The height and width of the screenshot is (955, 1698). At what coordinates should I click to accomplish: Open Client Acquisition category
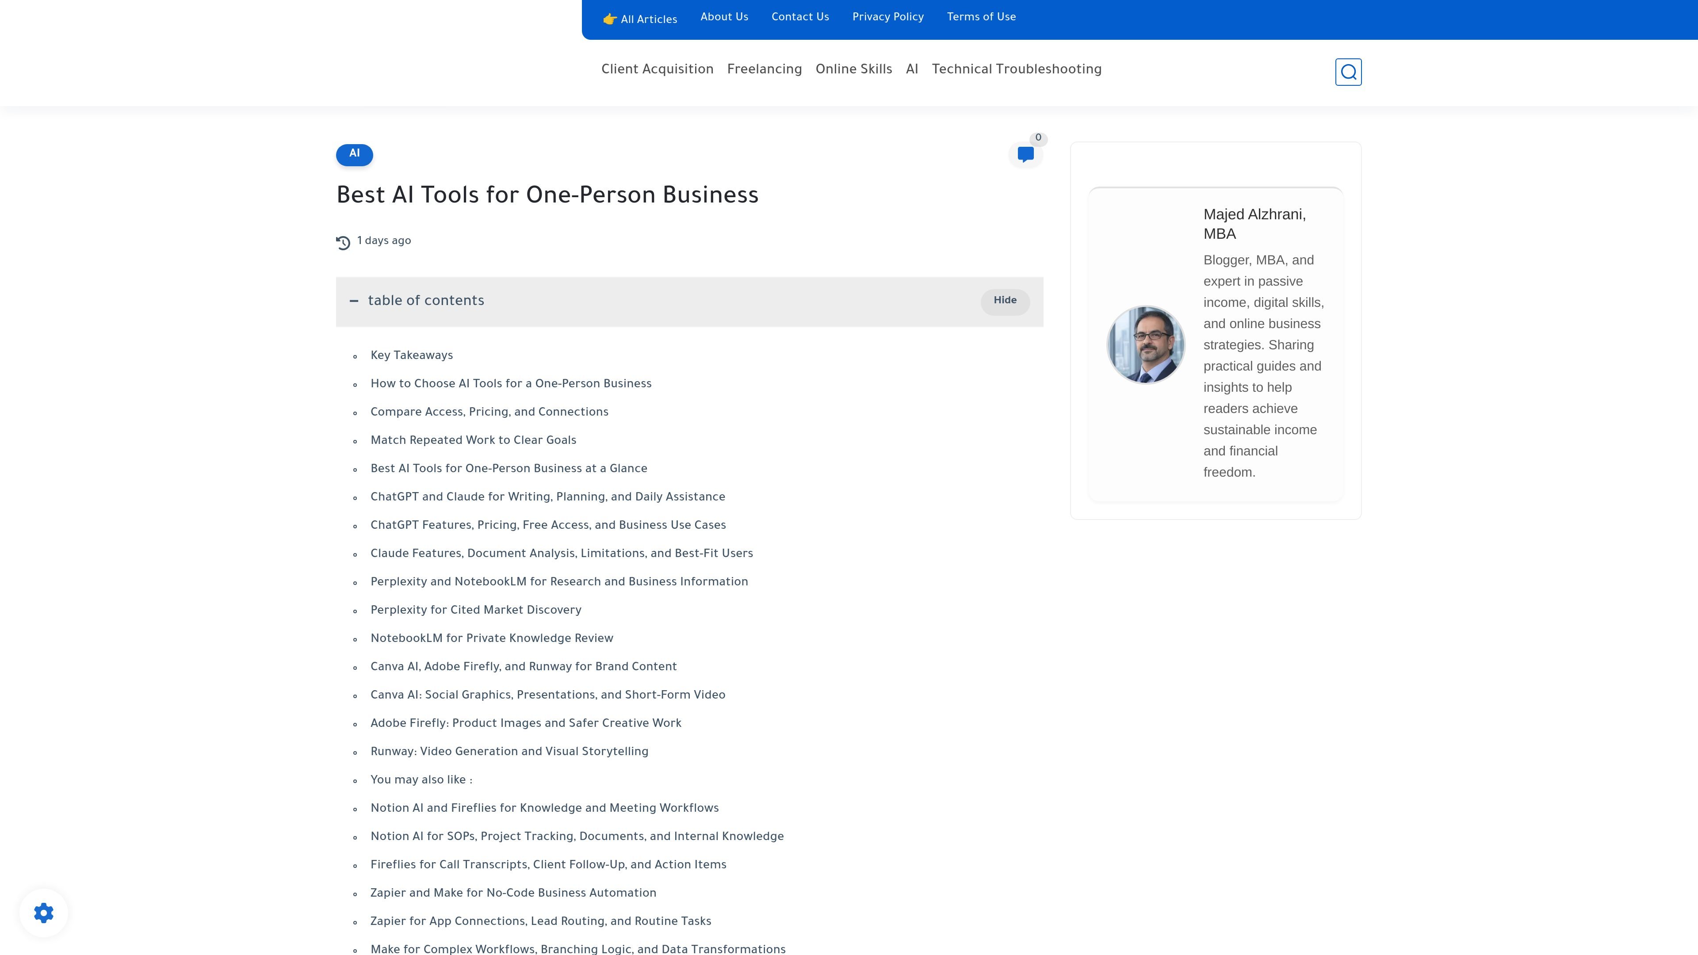[x=657, y=70]
